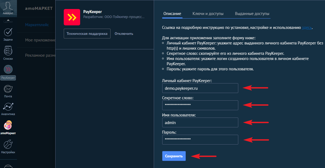This screenshot has height=168, width=325.
Task: Click the red PayKeeper app logo
Action: pos(72,17)
